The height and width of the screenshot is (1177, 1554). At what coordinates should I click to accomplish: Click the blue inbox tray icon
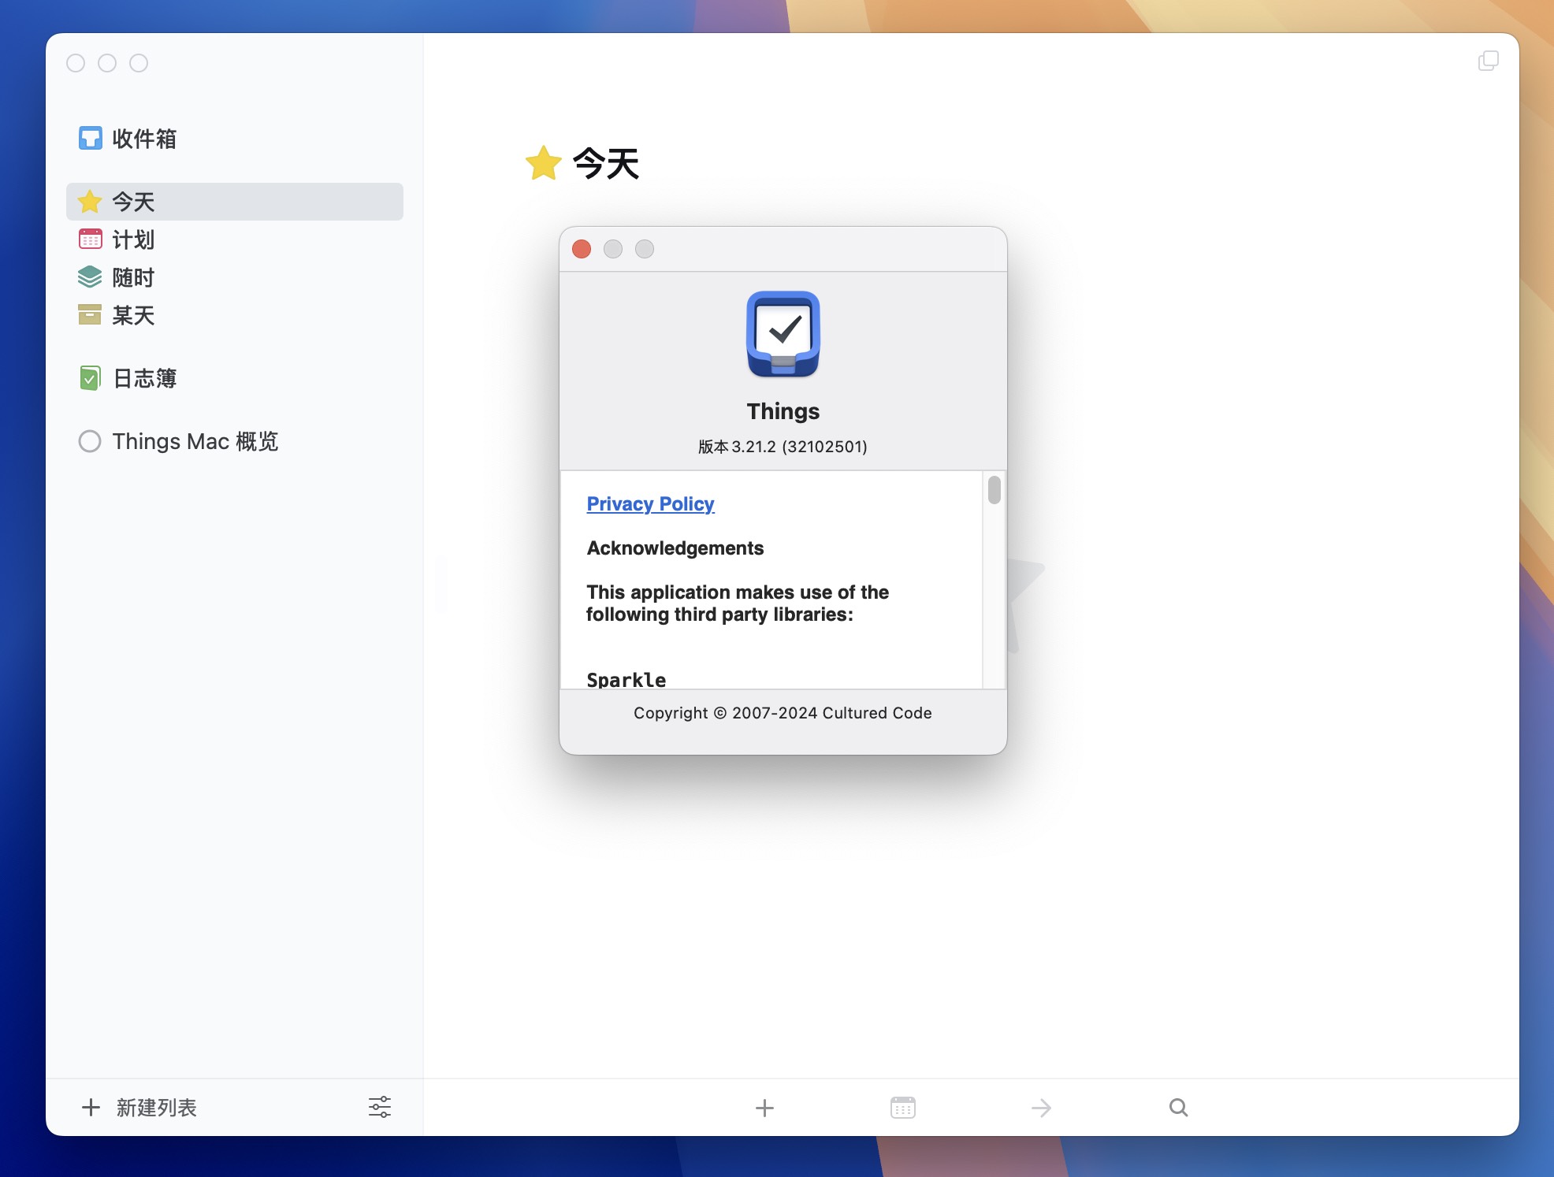click(90, 139)
